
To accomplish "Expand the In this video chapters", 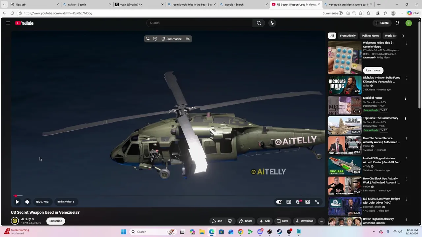I will 66,202.
